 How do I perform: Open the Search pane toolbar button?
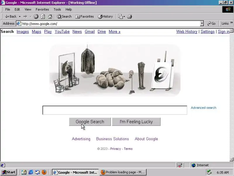point(64,16)
